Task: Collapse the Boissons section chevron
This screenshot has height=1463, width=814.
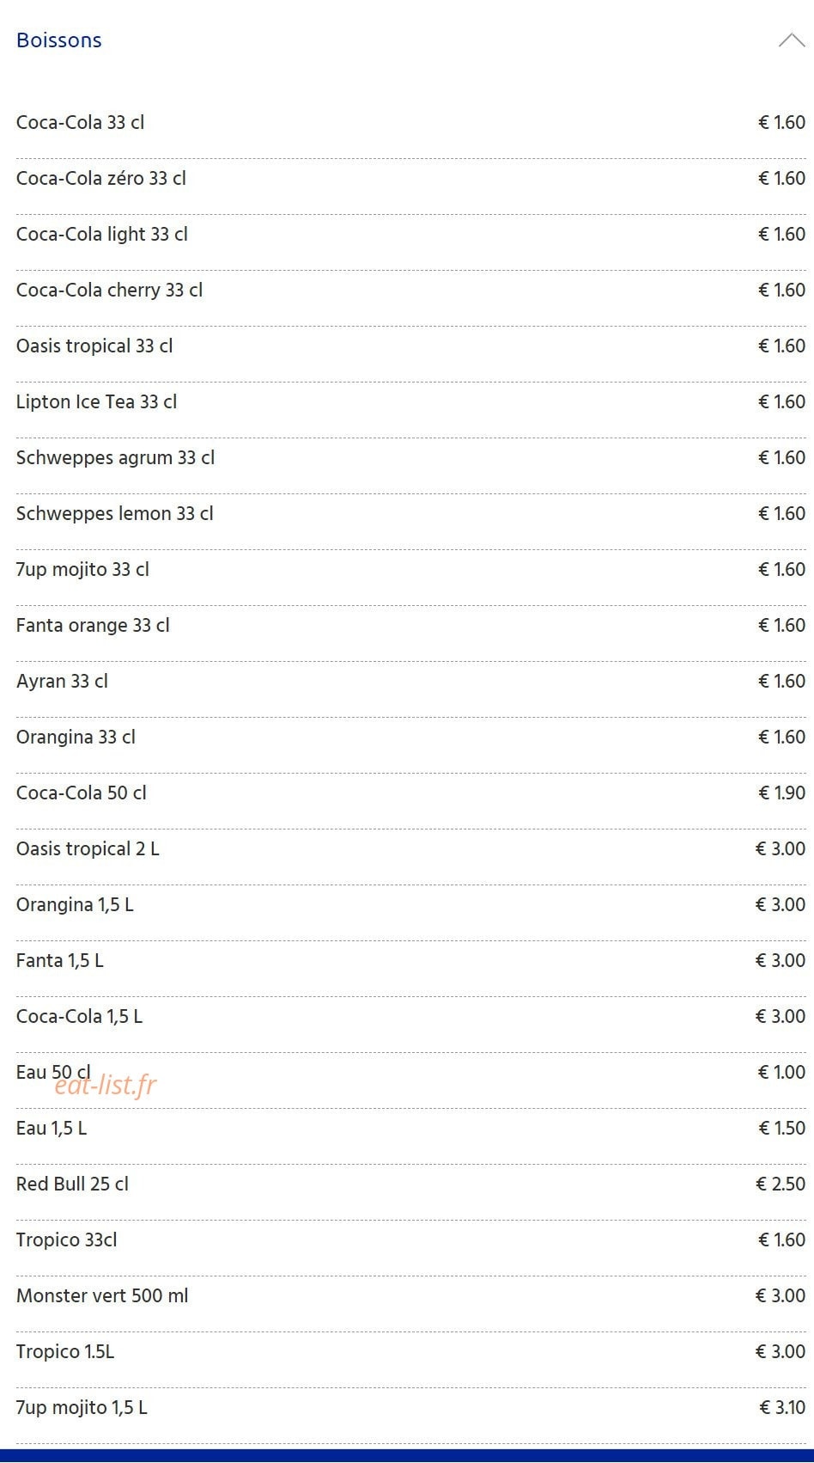Action: click(791, 40)
